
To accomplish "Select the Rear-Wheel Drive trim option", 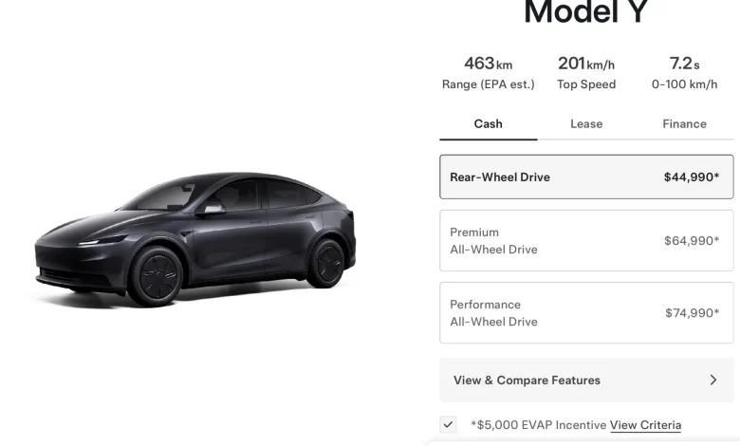I will point(586,177).
